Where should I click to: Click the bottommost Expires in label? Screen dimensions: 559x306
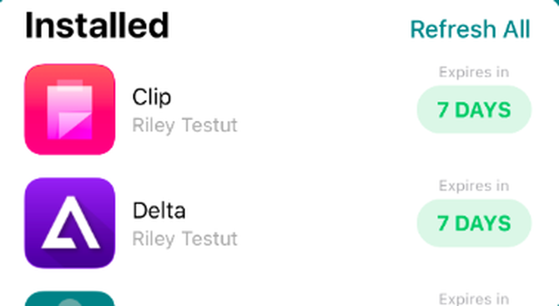pos(474,299)
